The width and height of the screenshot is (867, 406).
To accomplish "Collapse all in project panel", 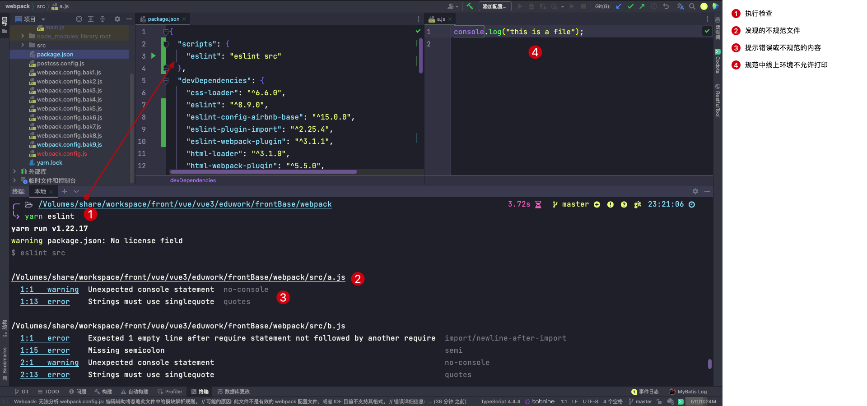I will click(x=103, y=19).
